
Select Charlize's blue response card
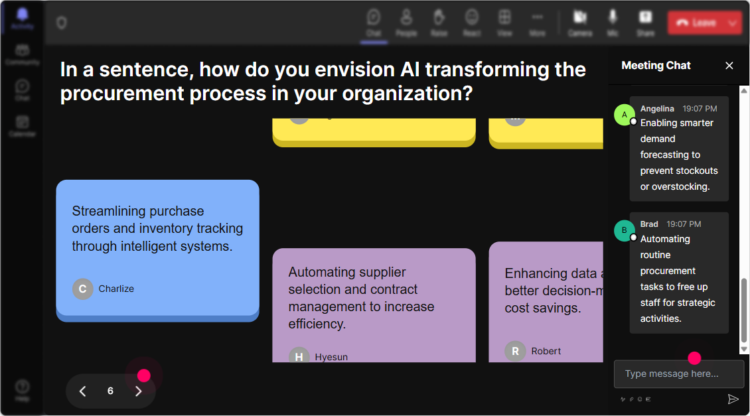158,251
